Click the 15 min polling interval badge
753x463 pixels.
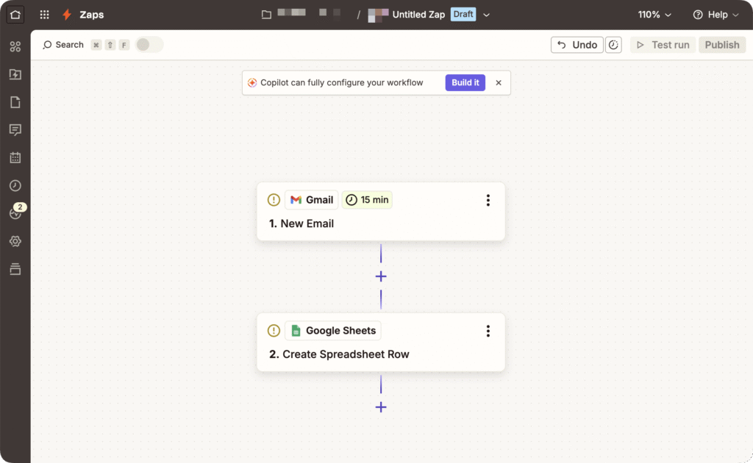[367, 200]
